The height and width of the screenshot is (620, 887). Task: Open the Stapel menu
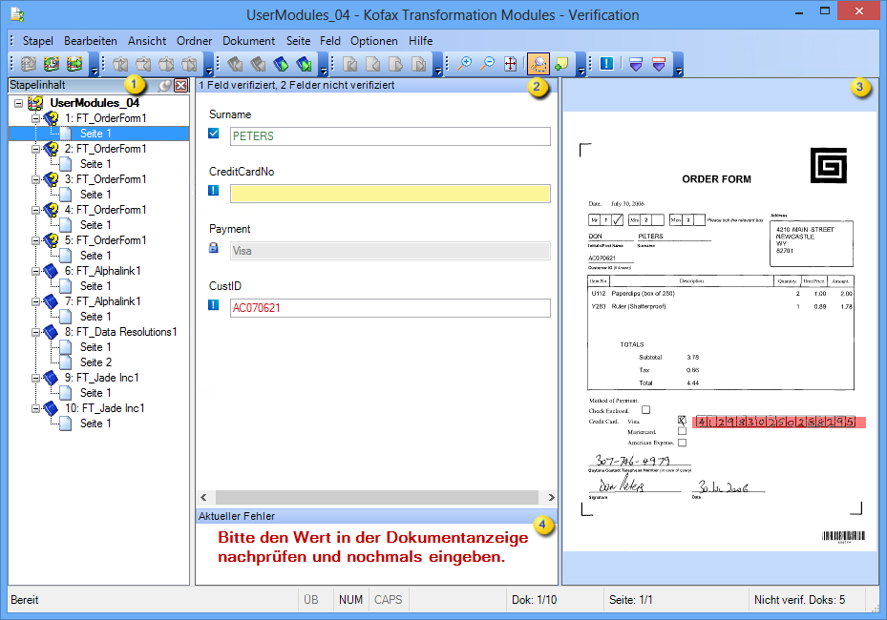pyautogui.click(x=37, y=41)
